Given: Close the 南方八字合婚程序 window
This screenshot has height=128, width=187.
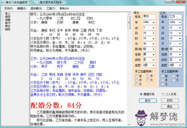Looking at the screenshot, I should 181,2.
